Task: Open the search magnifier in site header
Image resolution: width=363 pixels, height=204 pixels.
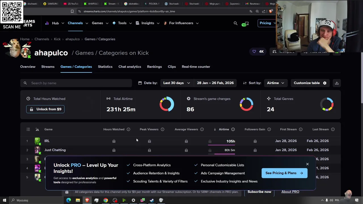Action: click(235, 23)
